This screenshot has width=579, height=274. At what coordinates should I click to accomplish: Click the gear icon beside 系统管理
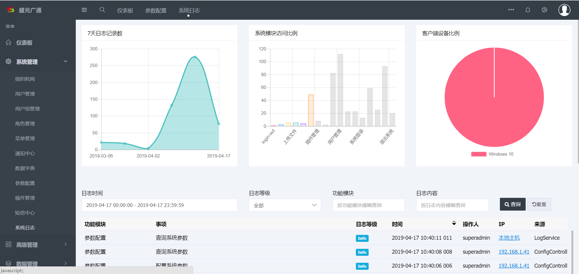[x=8, y=61]
